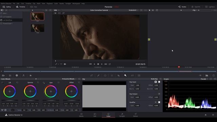Toggle the Timeline panel button
Image resolution: width=217 pixels, height=122 pixels.
pos(20,7)
